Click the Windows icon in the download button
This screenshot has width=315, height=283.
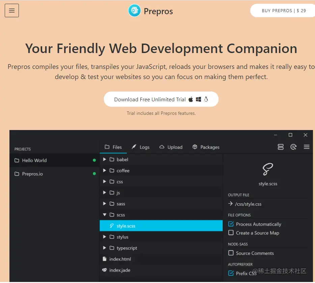pos(199,99)
